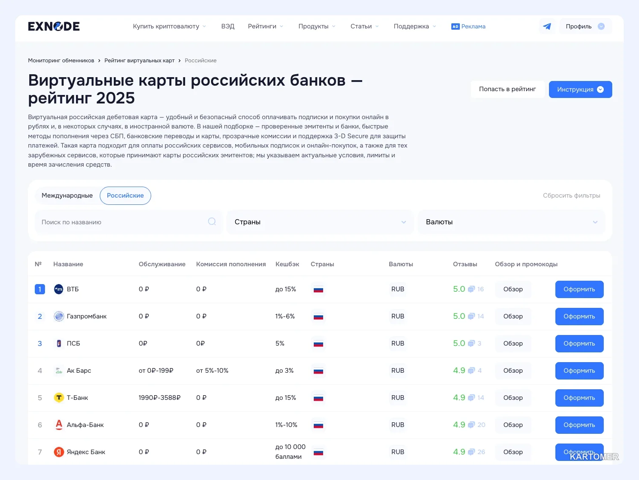The height and width of the screenshot is (480, 639).
Task: Click the EXNODE logo
Action: click(x=54, y=26)
